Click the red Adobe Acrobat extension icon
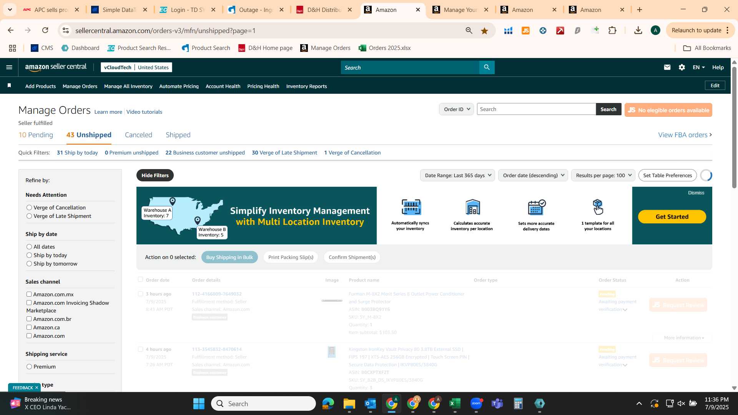738x415 pixels. (x=560, y=31)
